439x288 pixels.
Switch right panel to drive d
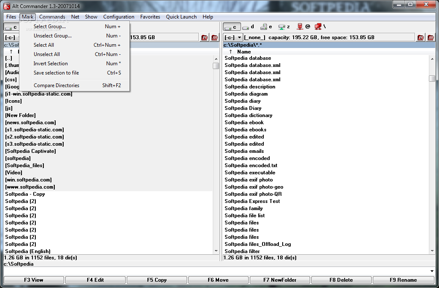coord(248,27)
